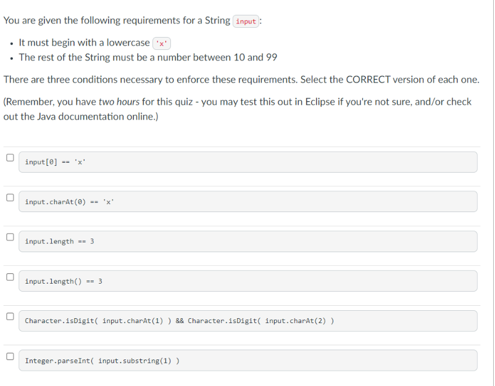Select the input[0] == 'x' answer box
The height and width of the screenshot is (386, 495).
tap(247, 162)
